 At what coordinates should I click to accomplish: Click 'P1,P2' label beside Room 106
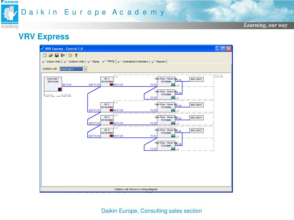179,144
